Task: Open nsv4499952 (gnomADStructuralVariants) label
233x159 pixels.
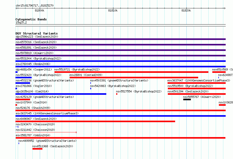Action: pos(47,141)
